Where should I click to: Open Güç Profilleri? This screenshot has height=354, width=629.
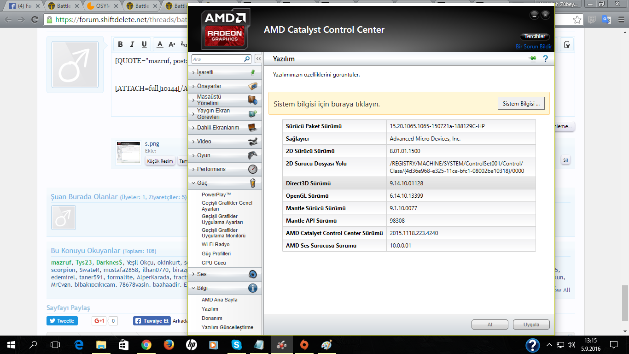(216, 254)
